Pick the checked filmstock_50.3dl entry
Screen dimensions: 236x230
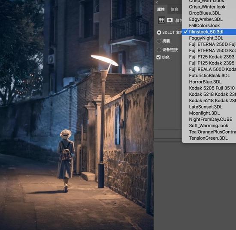209,32
